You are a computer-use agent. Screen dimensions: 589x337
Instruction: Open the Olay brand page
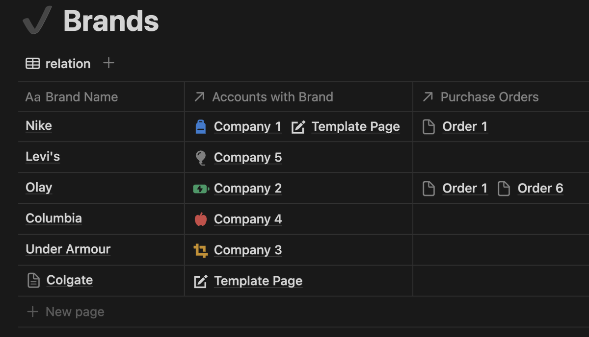(x=39, y=188)
